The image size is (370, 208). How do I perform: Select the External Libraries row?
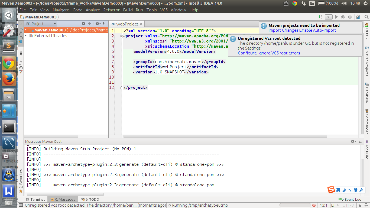coord(66,36)
